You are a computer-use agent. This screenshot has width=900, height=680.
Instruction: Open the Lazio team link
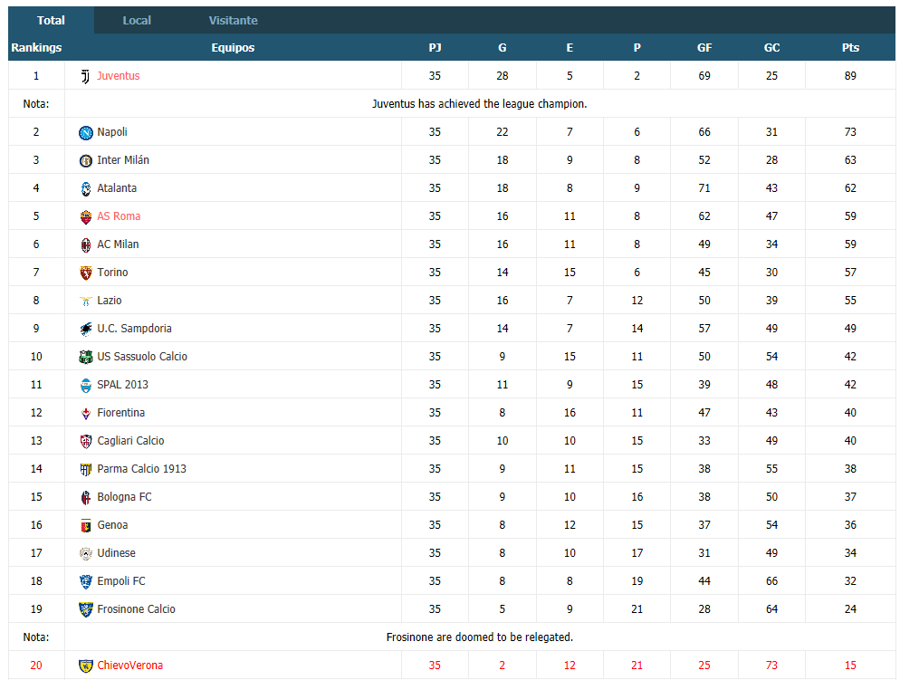109,301
